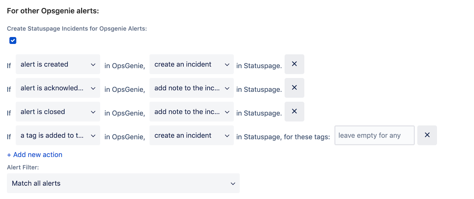474x199 pixels.
Task: Expand the 'a tag is added' condition dropdown
Action: pyautogui.click(x=58, y=136)
